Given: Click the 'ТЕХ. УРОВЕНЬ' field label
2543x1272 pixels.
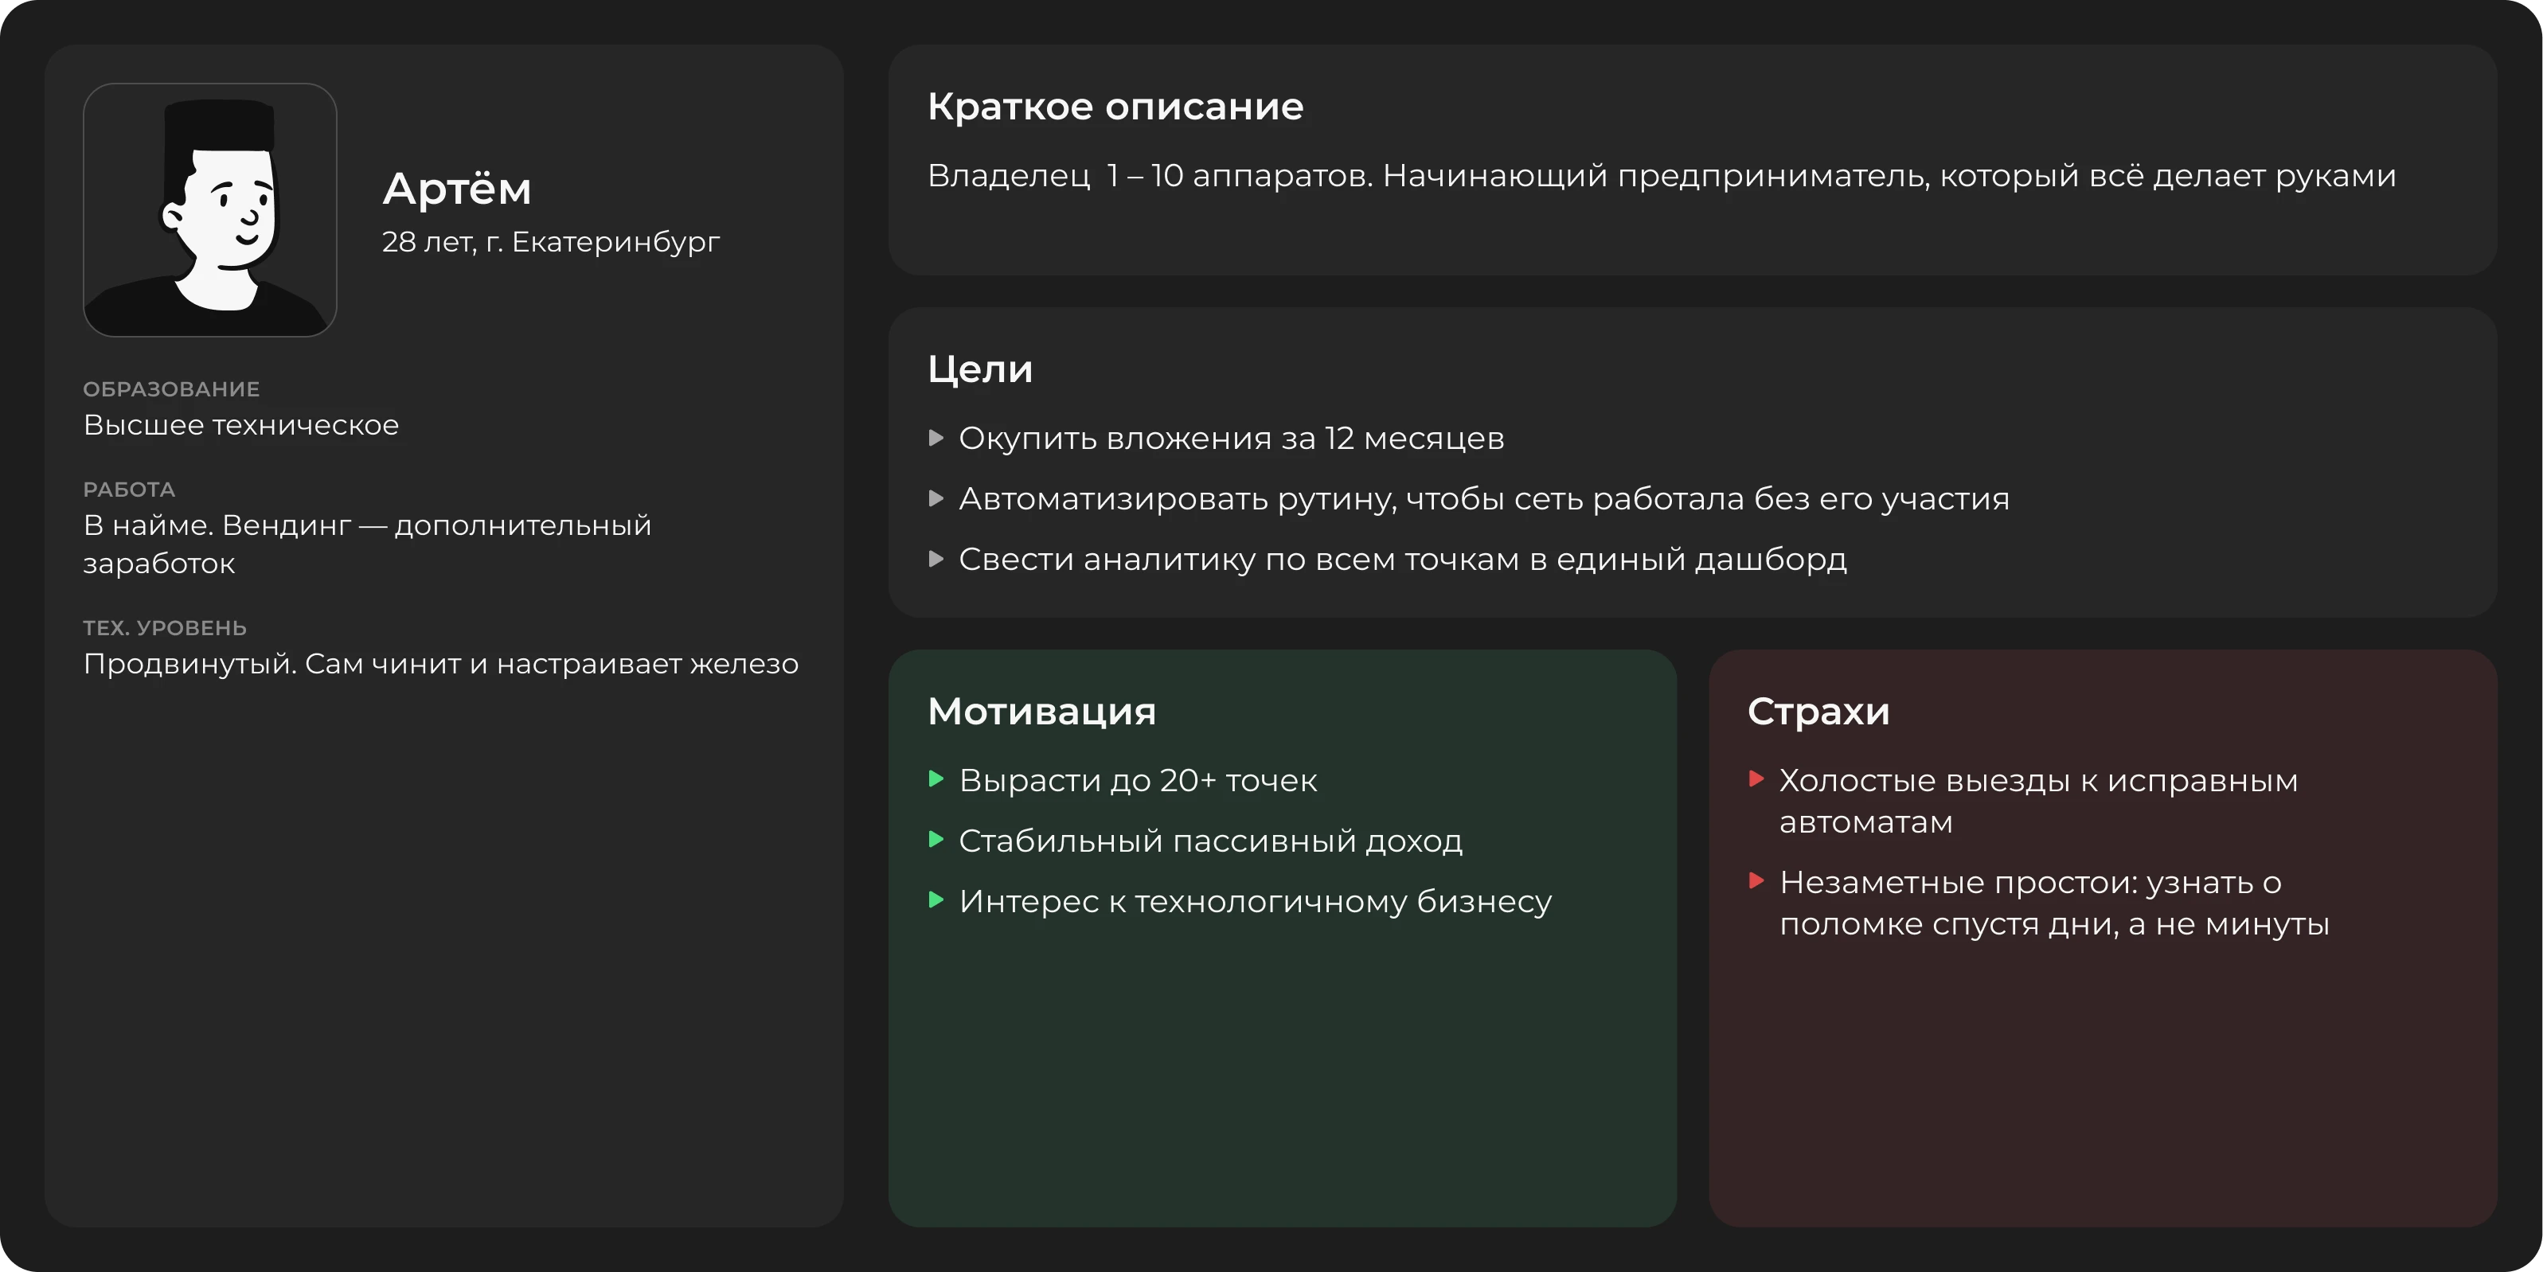Looking at the screenshot, I should [165, 627].
